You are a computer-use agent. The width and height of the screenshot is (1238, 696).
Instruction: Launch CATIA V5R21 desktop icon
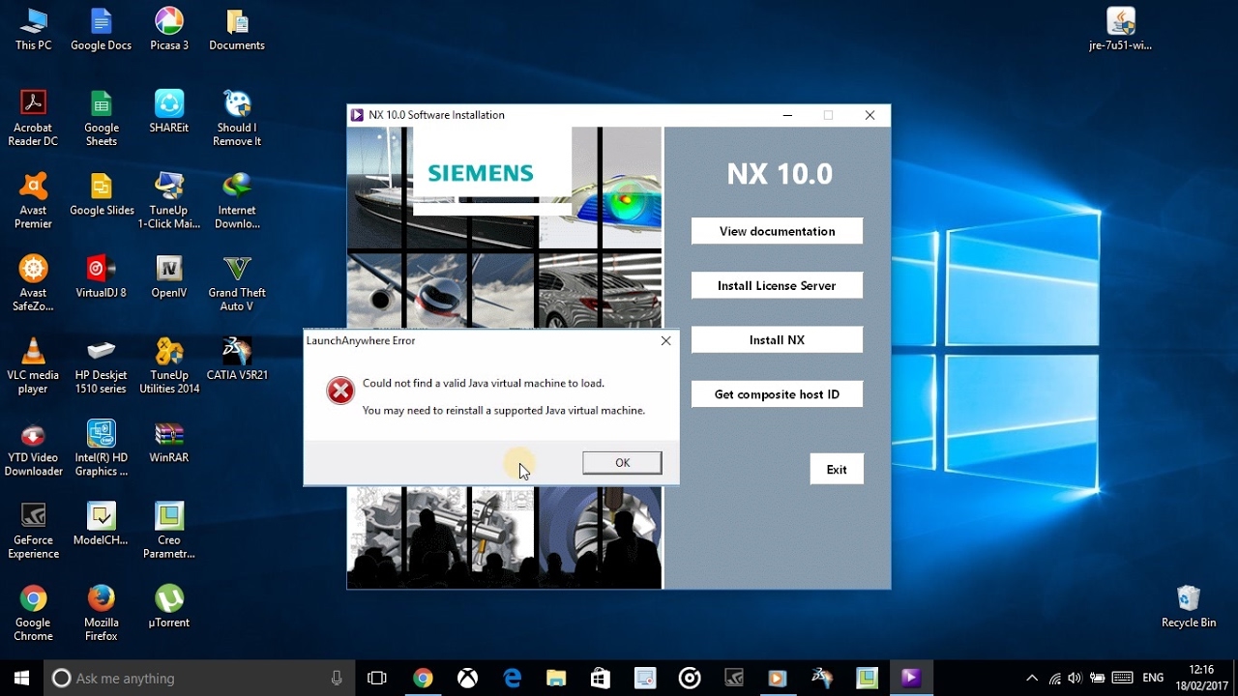point(237,359)
